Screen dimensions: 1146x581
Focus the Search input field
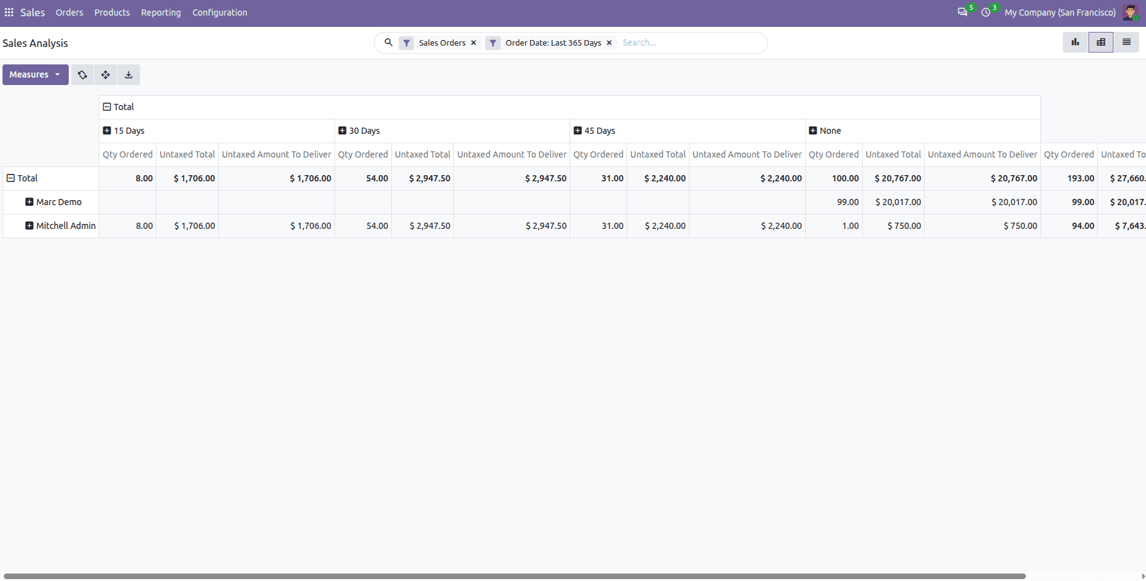tap(691, 43)
